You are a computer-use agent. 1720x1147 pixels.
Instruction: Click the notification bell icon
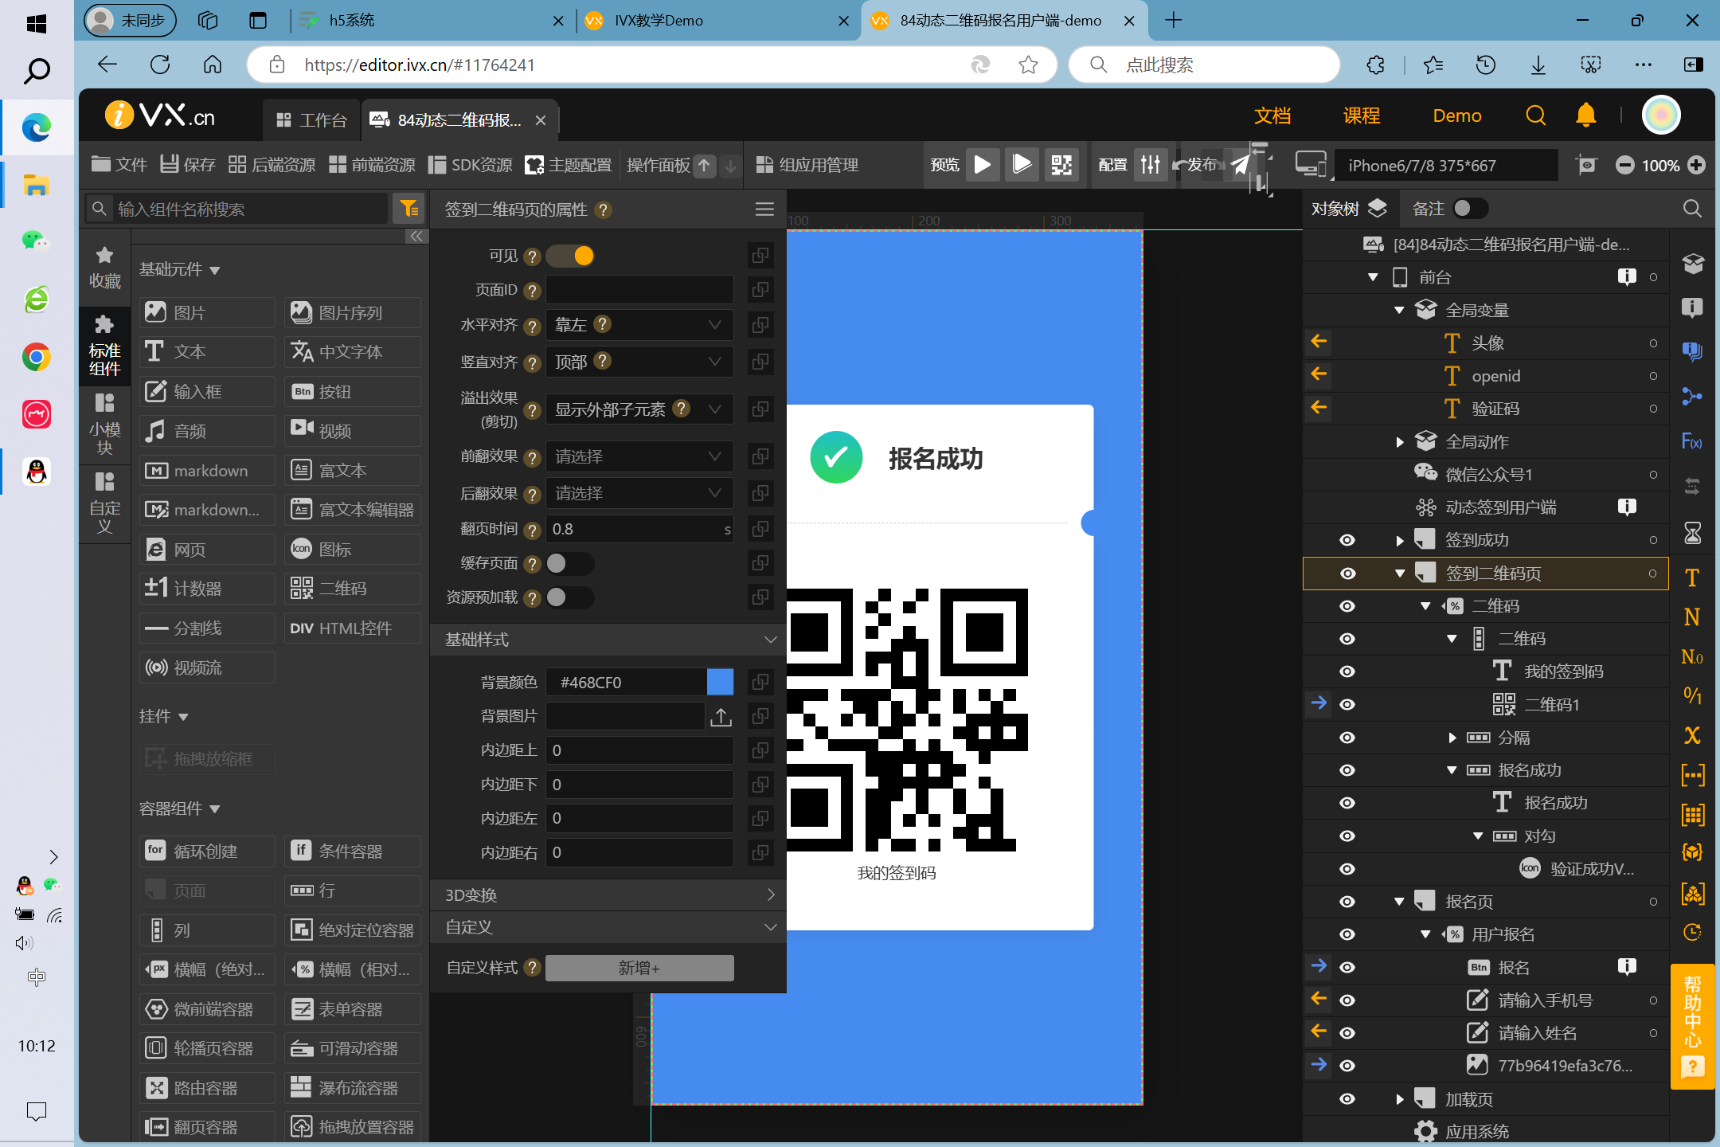(1585, 115)
